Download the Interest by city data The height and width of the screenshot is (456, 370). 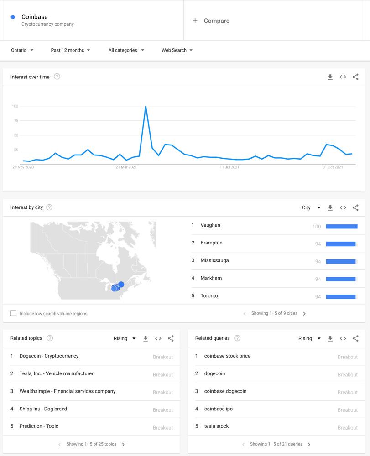(x=330, y=208)
